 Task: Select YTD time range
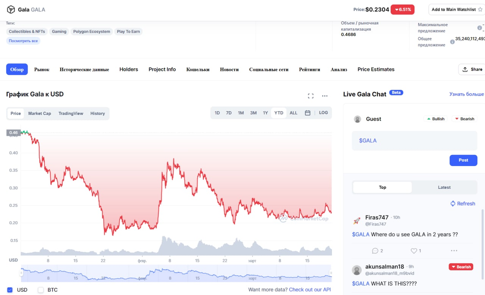click(279, 113)
